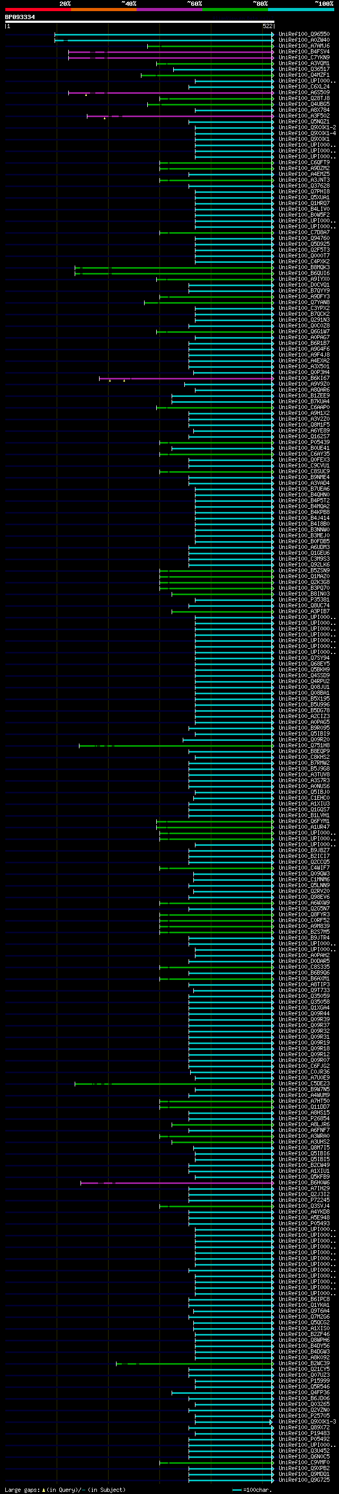Viewport: 339px width, 1494px height.
Task: Open hit UniRef100_A0ZW40
Action: coord(304,40)
